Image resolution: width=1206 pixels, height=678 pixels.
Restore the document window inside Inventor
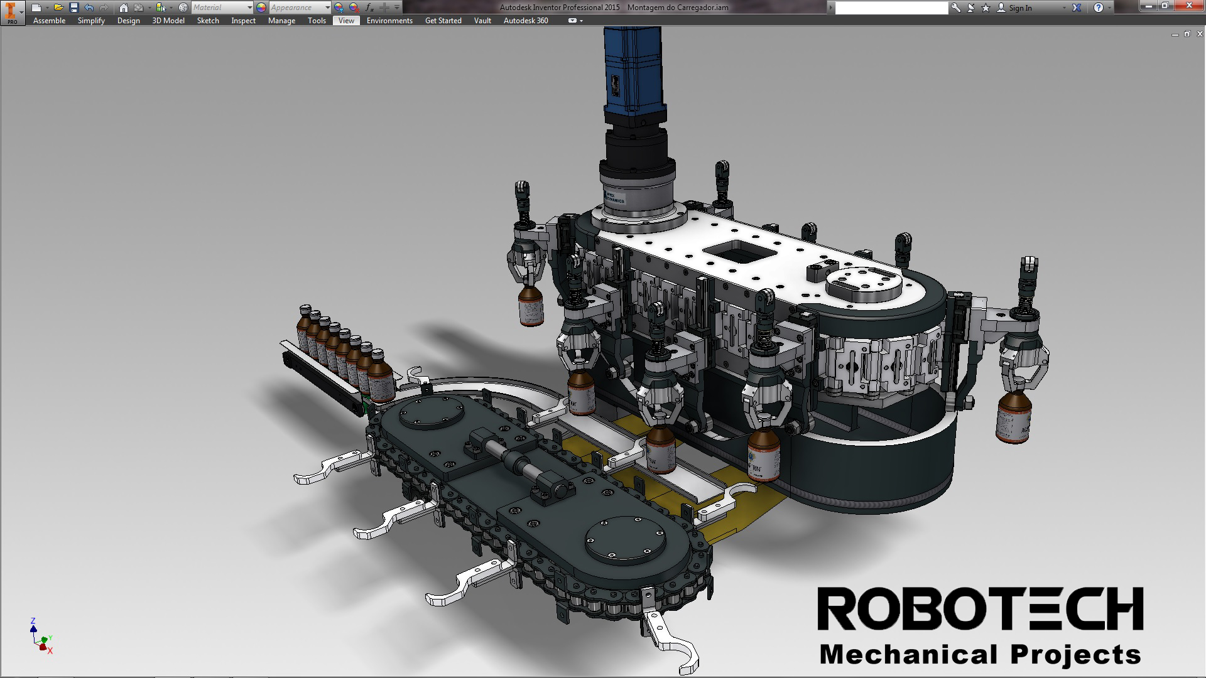[x=1187, y=35]
